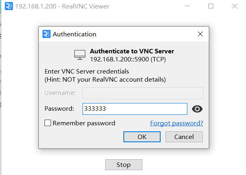
Task: Click the Password: label
Action: coord(59,109)
